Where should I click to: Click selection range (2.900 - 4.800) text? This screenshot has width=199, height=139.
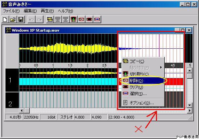[x=121, y=117]
